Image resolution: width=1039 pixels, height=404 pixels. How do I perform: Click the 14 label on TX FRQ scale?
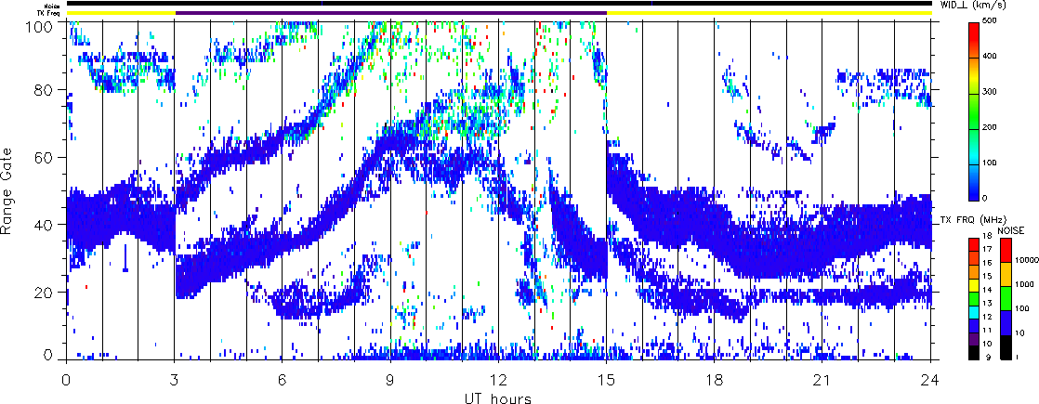coord(987,290)
